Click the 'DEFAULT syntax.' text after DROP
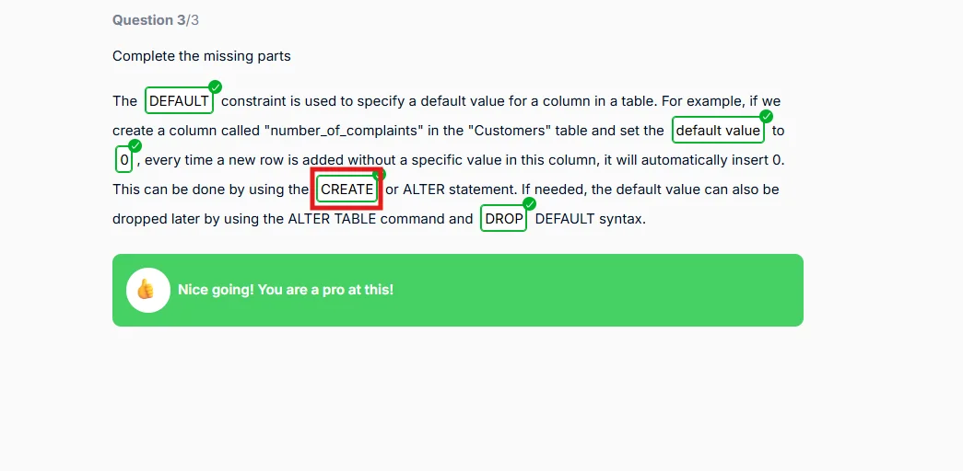The image size is (963, 471). (590, 219)
